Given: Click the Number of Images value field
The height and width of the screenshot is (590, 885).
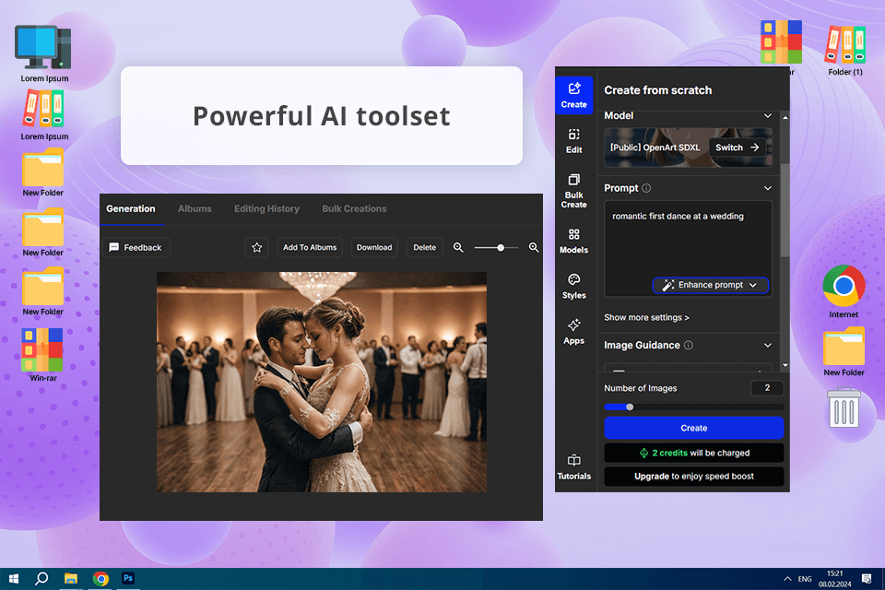Looking at the screenshot, I should 767,388.
